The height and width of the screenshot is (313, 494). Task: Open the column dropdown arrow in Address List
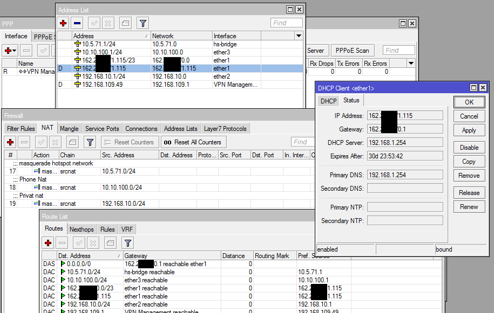pyautogui.click(x=299, y=36)
